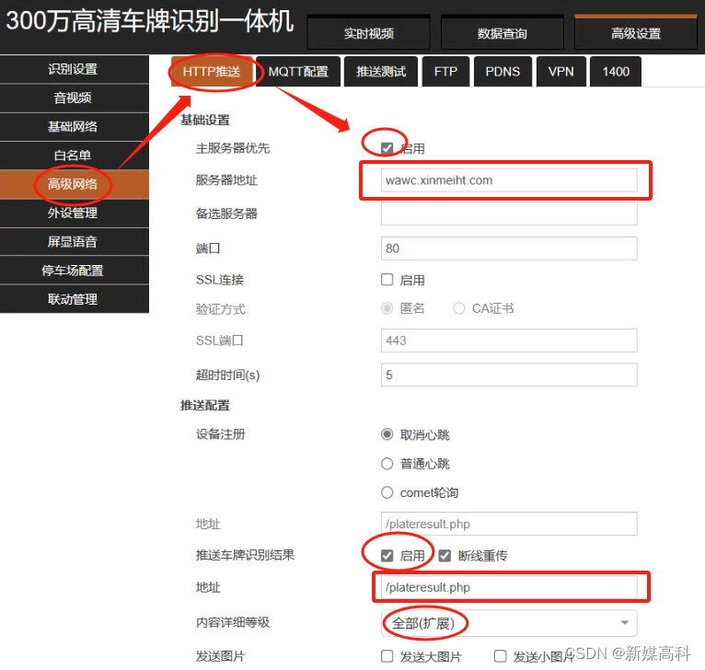
Task: Enable the SSL连接 checkbox
Action: point(387,280)
